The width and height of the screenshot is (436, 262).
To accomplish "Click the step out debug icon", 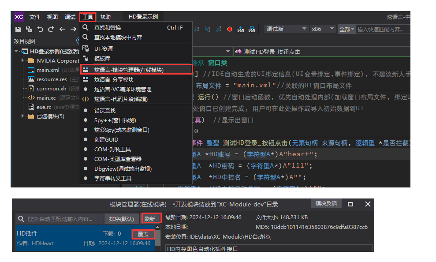I will [219, 29].
